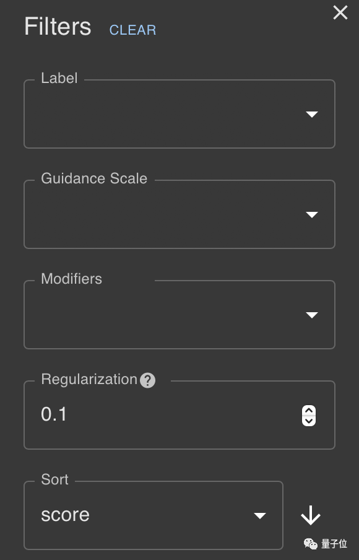Decrease Regularization with the down stepper arrow
Screen dimensions: 359x560
309,421
